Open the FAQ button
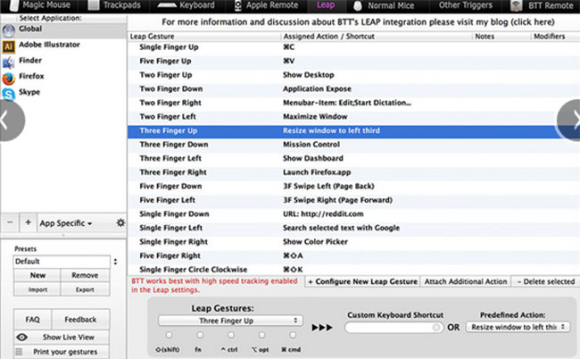580x359 pixels. (32, 320)
